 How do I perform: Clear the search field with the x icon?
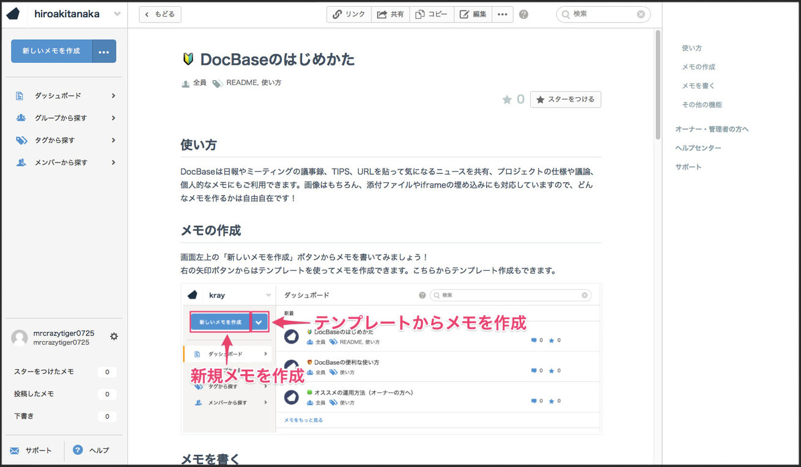(641, 14)
